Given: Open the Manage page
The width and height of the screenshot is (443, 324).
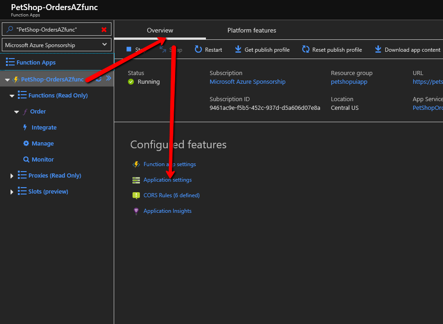Looking at the screenshot, I should pyautogui.click(x=43, y=144).
